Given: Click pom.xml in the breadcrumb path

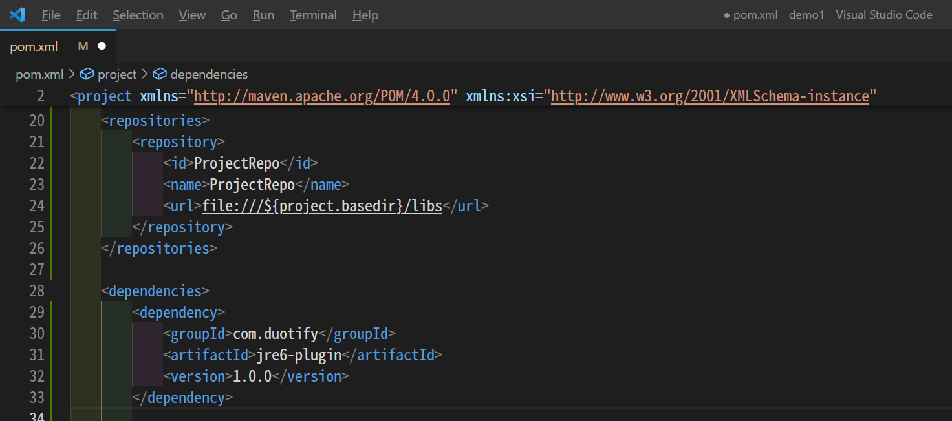Looking at the screenshot, I should (39, 74).
